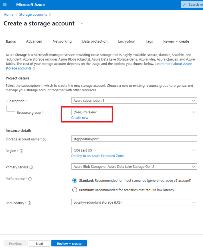Click the Create new resource group link
This screenshot has width=203, height=248.
[80, 118]
